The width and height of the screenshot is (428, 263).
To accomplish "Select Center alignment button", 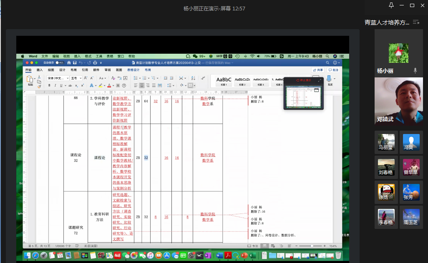I will click(142, 85).
